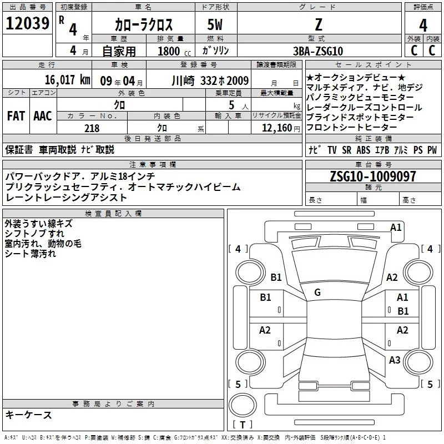This screenshot has height=444, width=444.
Task: Select PW in the 純正装備 row
Action: [x=432, y=150]
